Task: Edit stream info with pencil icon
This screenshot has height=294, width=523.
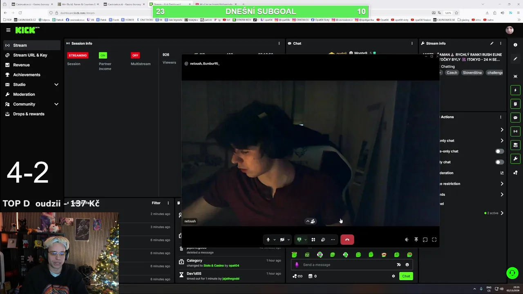Action: pos(492,43)
